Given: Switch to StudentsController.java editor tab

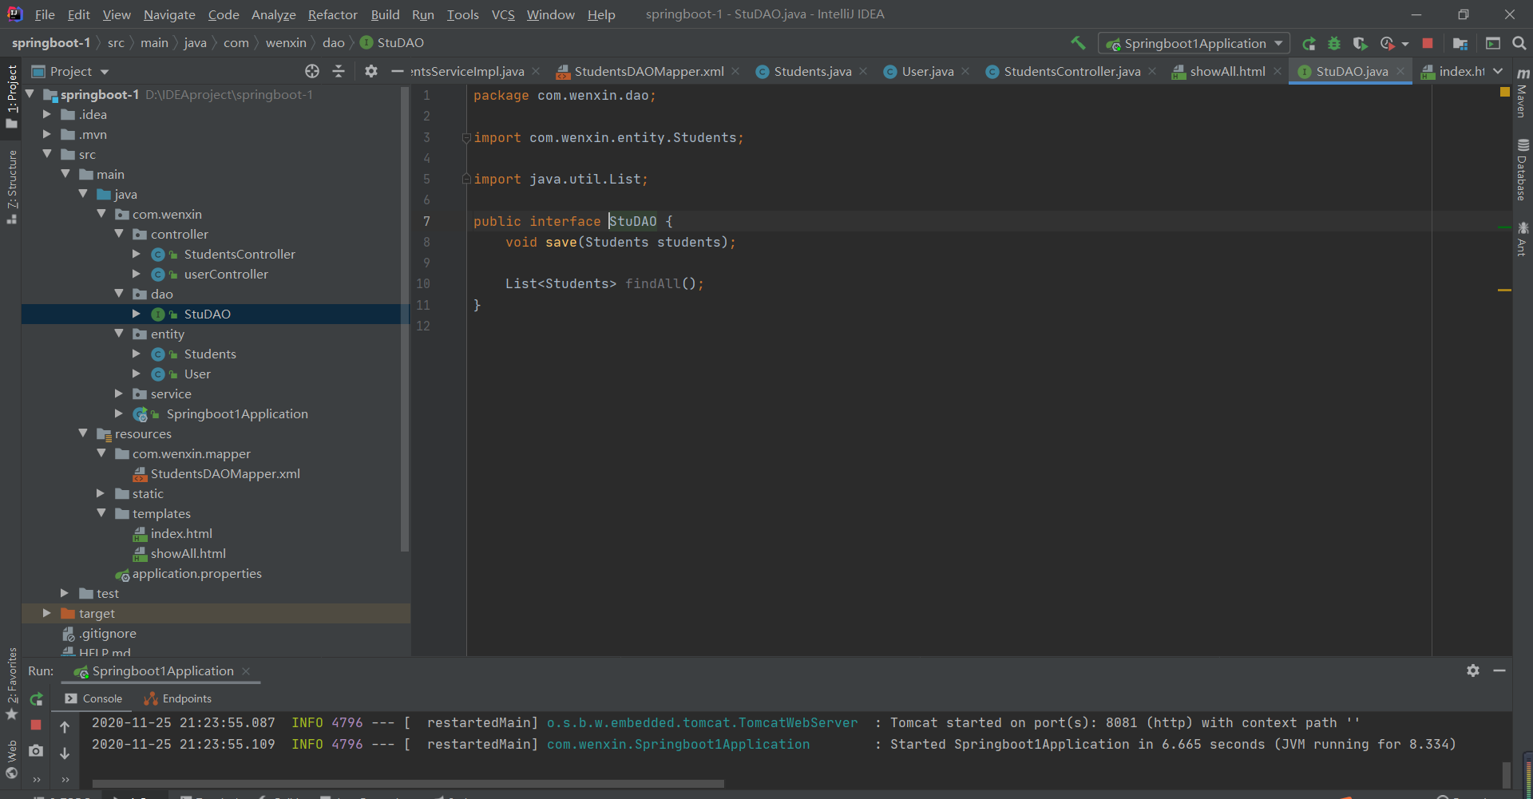Looking at the screenshot, I should tap(1072, 71).
